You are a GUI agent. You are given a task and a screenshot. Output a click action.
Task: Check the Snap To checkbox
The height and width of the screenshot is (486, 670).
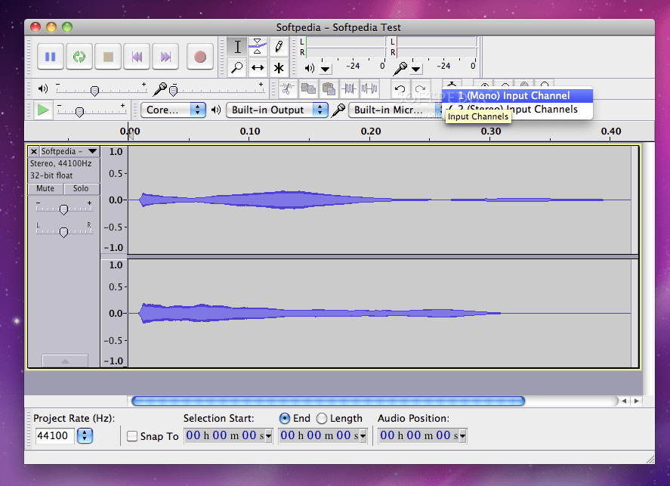[x=131, y=435]
